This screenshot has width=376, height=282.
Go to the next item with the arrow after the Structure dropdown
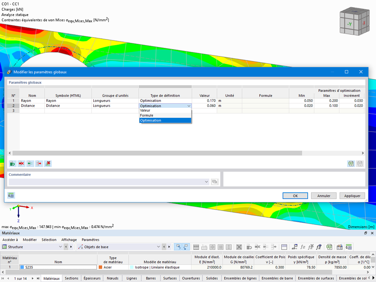[71, 247]
